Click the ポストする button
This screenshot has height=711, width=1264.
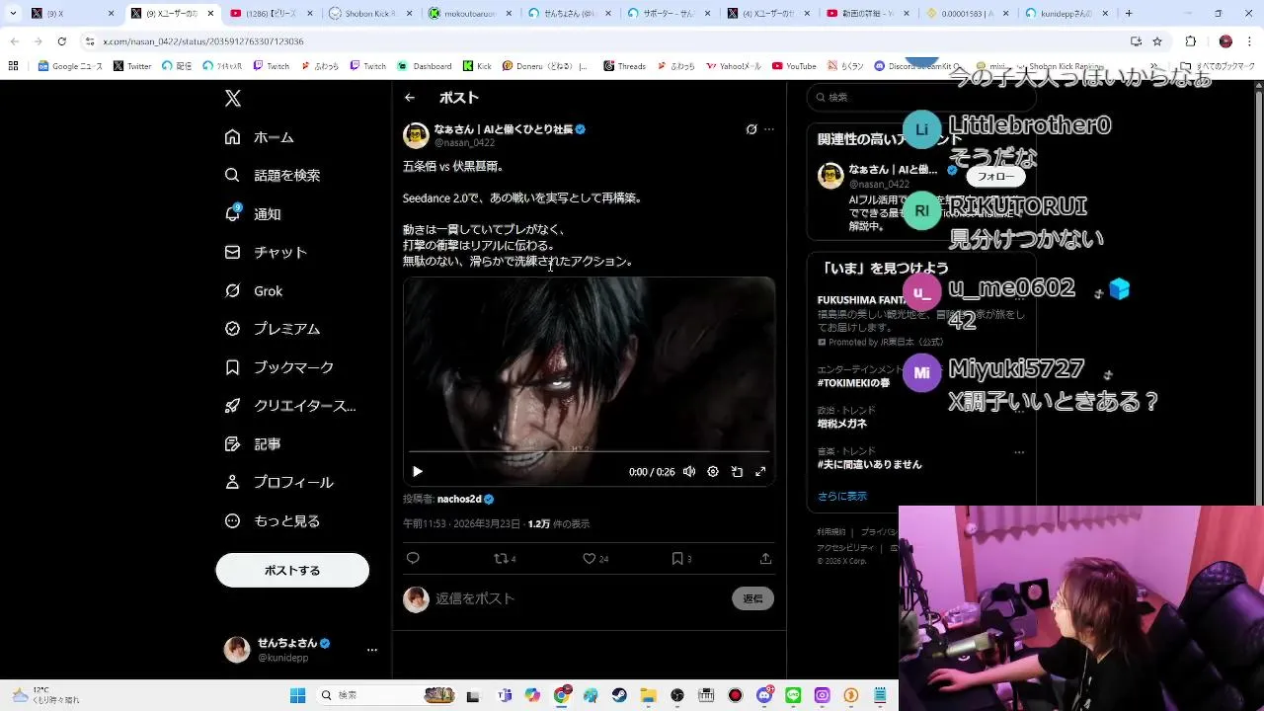[292, 570]
